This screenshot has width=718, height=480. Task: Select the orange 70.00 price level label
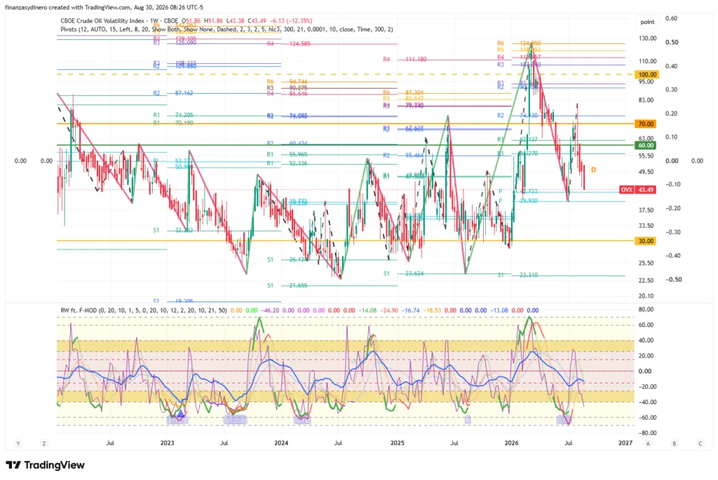click(x=646, y=124)
